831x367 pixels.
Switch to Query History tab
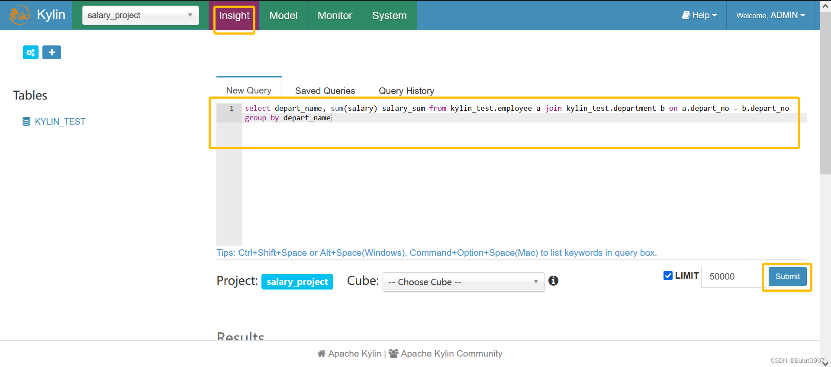pos(406,90)
